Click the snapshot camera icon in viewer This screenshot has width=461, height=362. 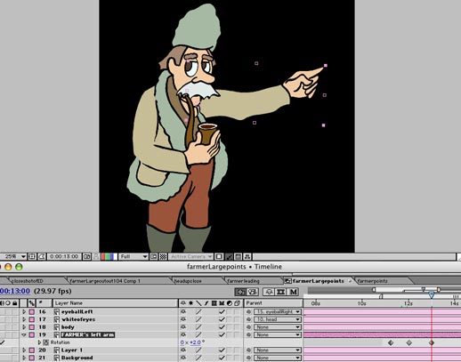pyautogui.click(x=86, y=256)
